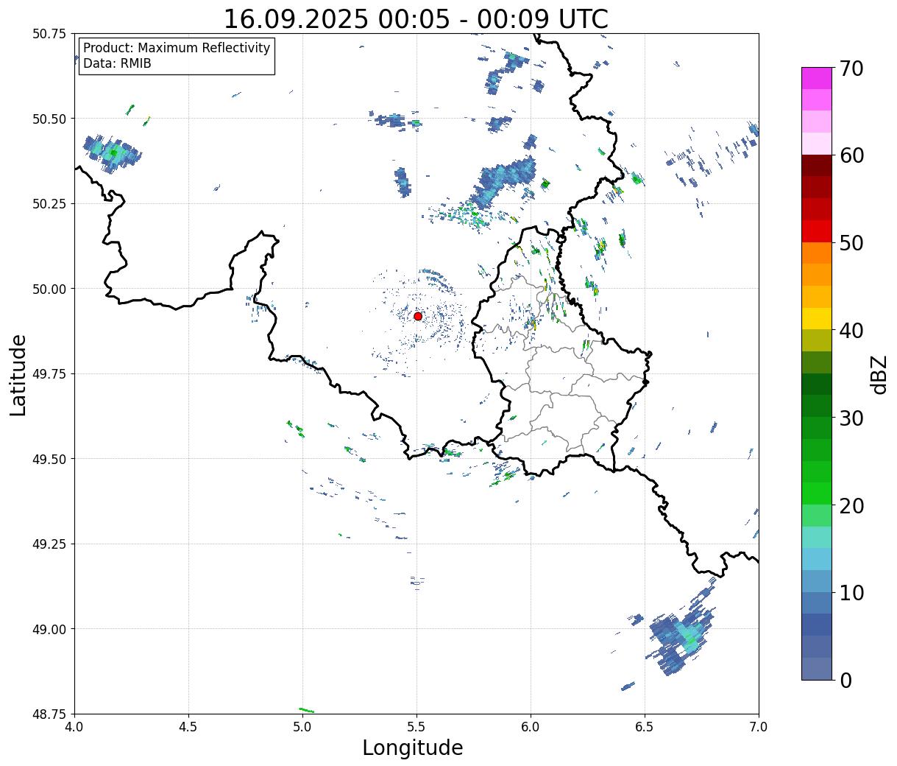Click the longitude tick label 5.0
The image size is (897, 766).
click(x=302, y=726)
